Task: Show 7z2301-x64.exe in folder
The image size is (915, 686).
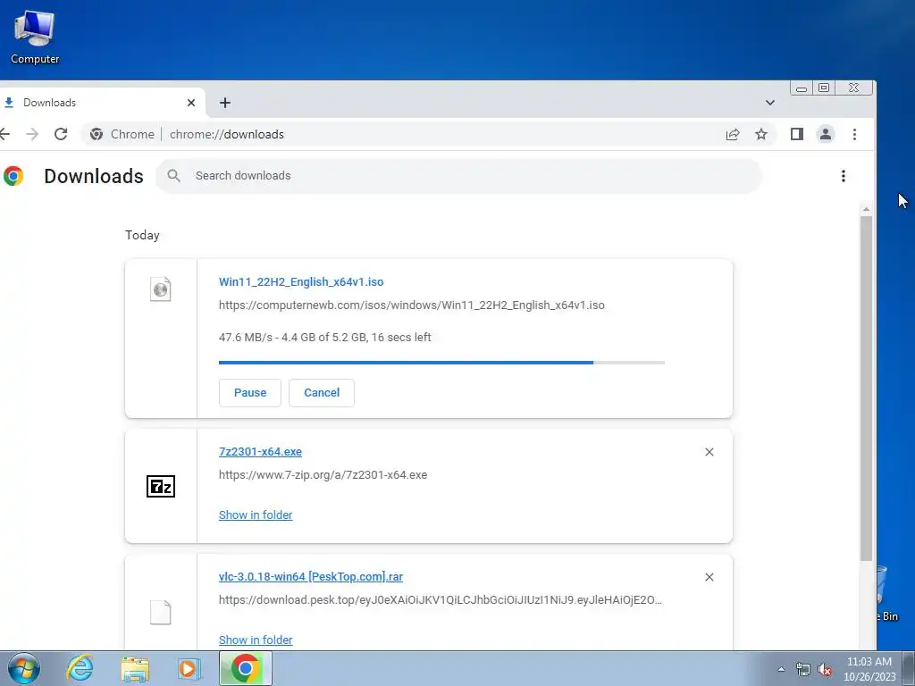Action: [256, 515]
